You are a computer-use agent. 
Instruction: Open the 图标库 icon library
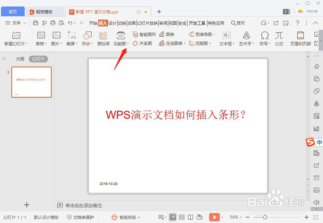tap(104, 39)
